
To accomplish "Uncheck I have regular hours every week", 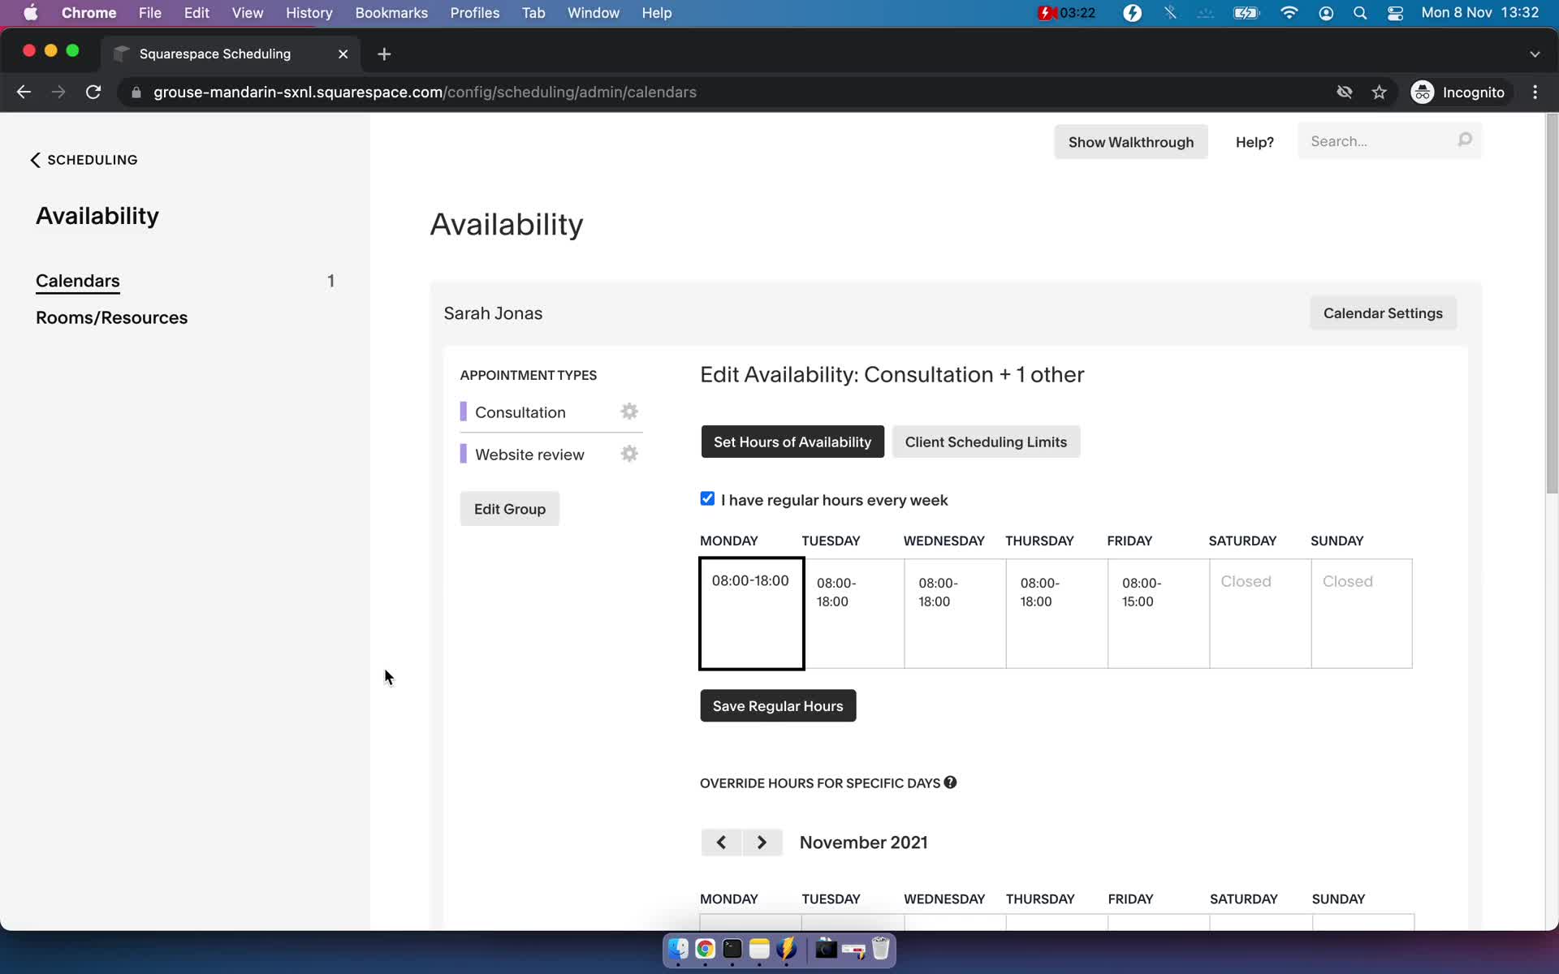I will (x=707, y=498).
